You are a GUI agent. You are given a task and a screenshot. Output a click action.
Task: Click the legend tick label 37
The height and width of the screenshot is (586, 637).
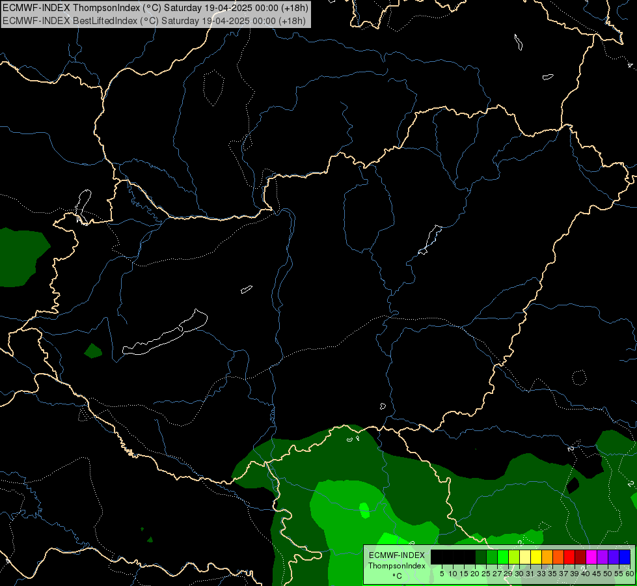pyautogui.click(x=564, y=574)
